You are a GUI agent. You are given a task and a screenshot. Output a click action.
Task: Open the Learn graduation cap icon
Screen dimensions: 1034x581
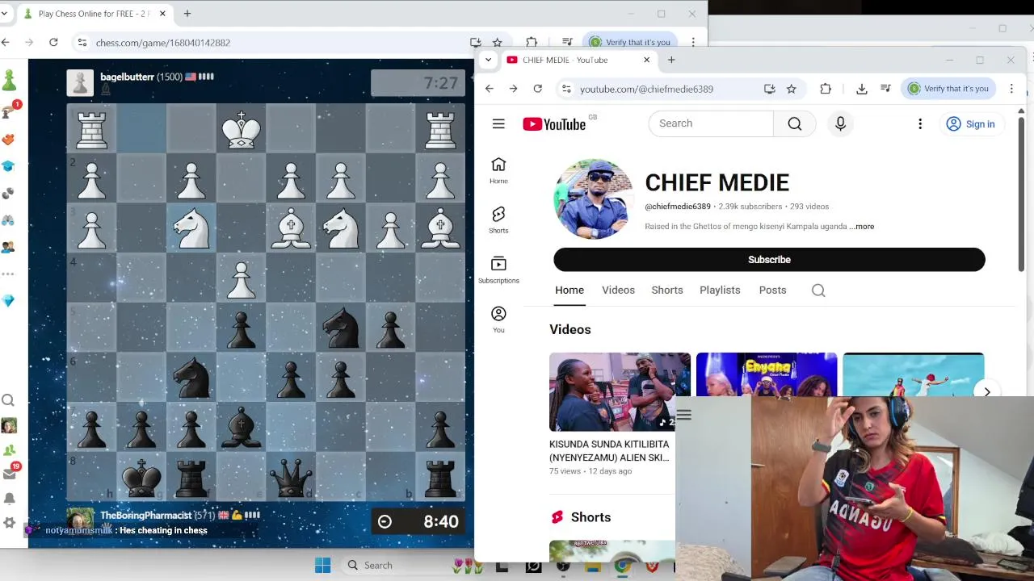click(8, 165)
